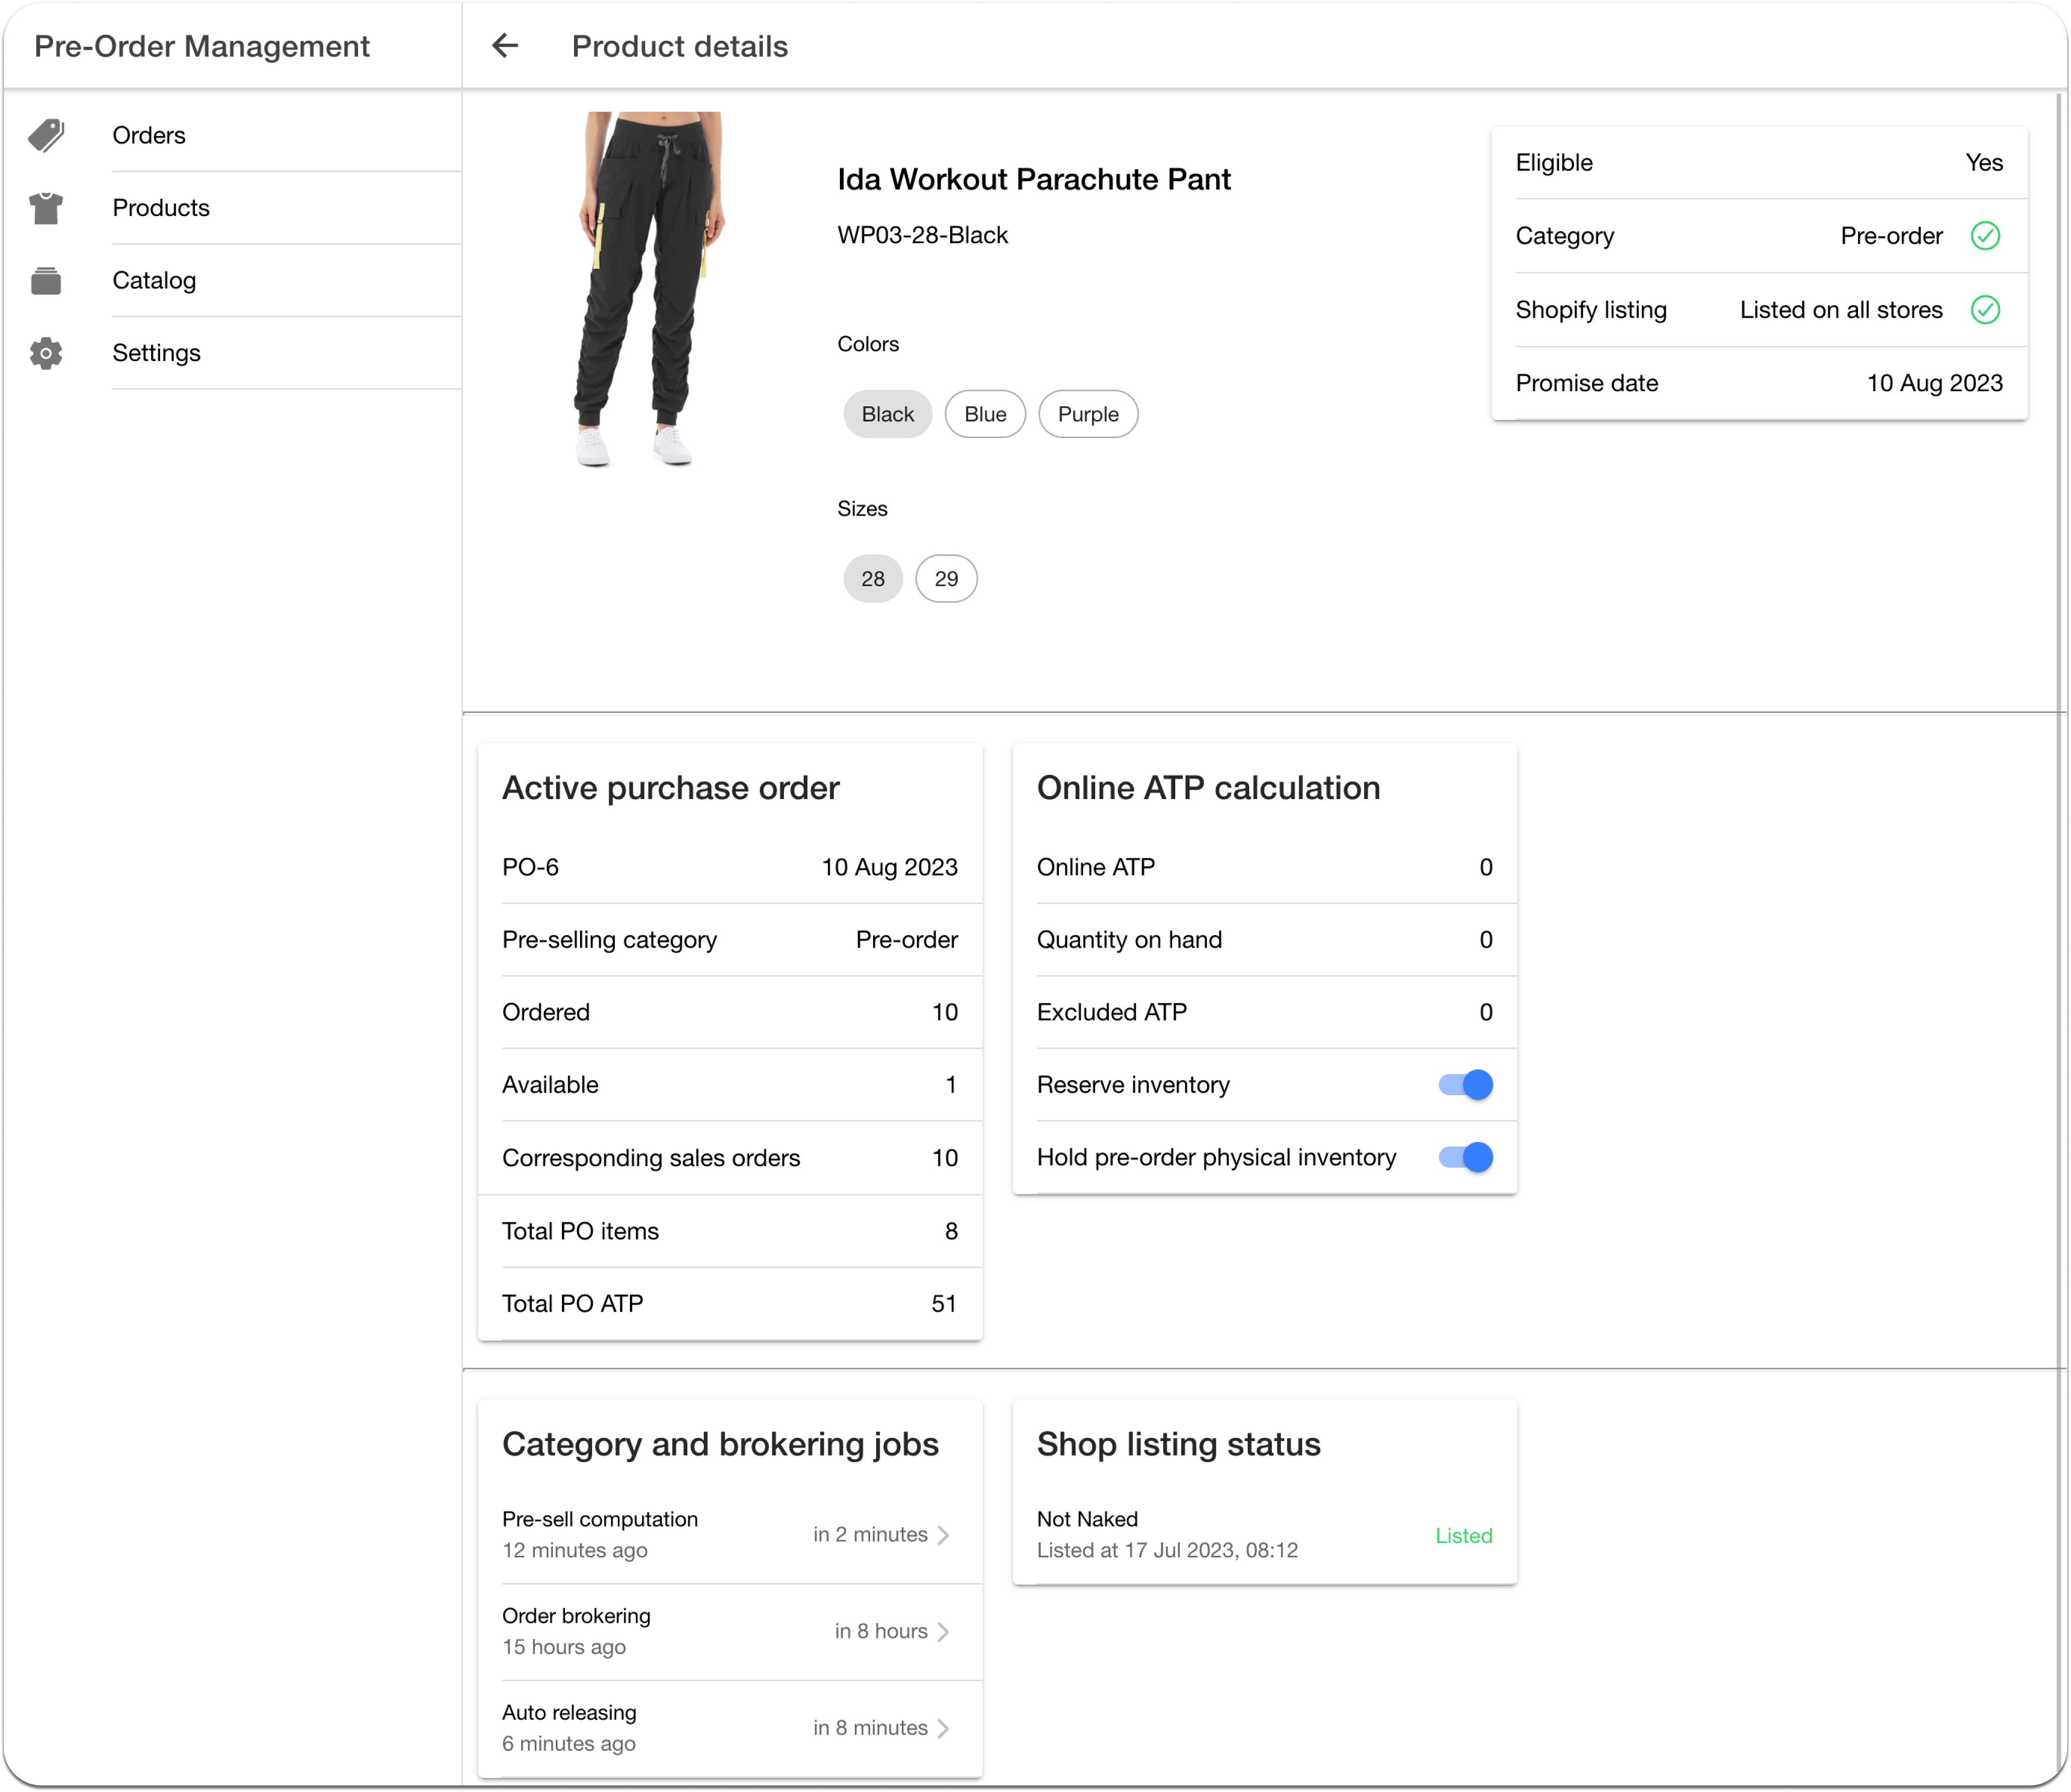Select the Black color swatch
This screenshot has height=1792, width=2071.
[x=886, y=413]
